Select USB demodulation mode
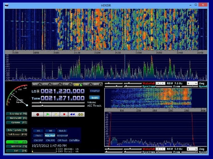213x159 pixels. pos(78,84)
